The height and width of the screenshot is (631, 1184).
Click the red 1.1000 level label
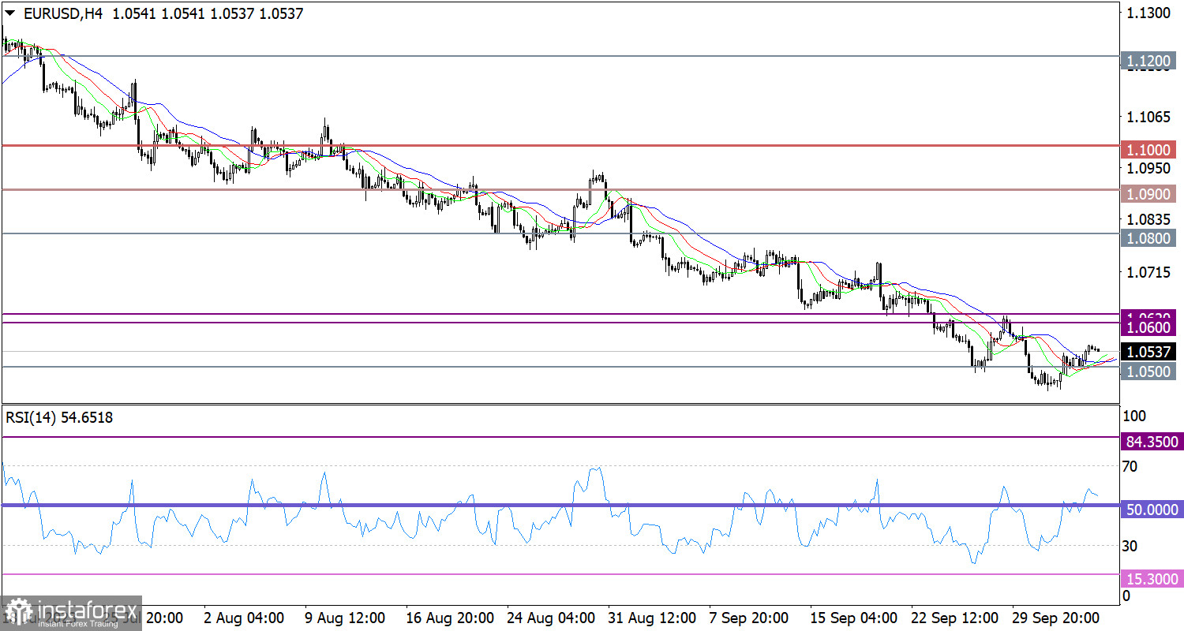(1148, 149)
